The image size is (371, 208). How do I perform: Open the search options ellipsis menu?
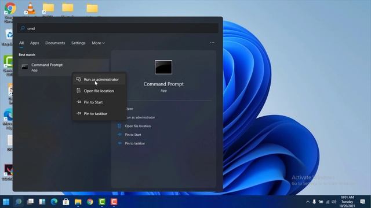[212, 43]
